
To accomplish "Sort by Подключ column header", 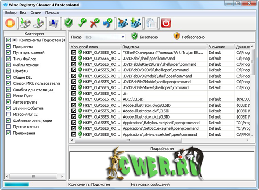I will 164,47.
